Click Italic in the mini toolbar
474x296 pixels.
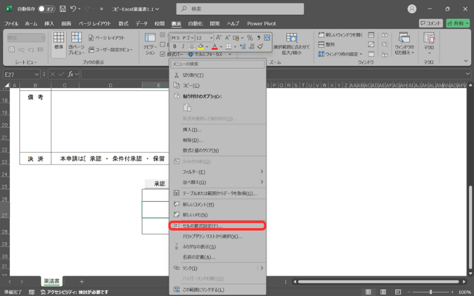pyautogui.click(x=183, y=47)
